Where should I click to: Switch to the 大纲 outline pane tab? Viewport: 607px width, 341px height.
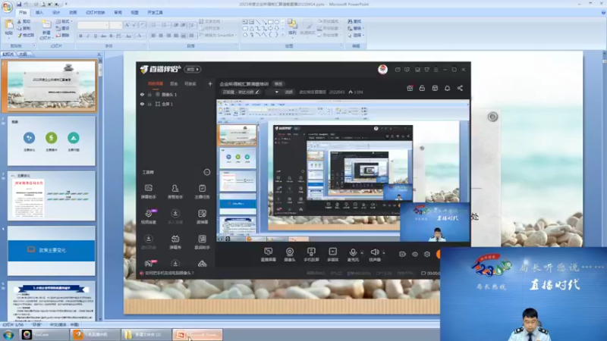tap(24, 54)
